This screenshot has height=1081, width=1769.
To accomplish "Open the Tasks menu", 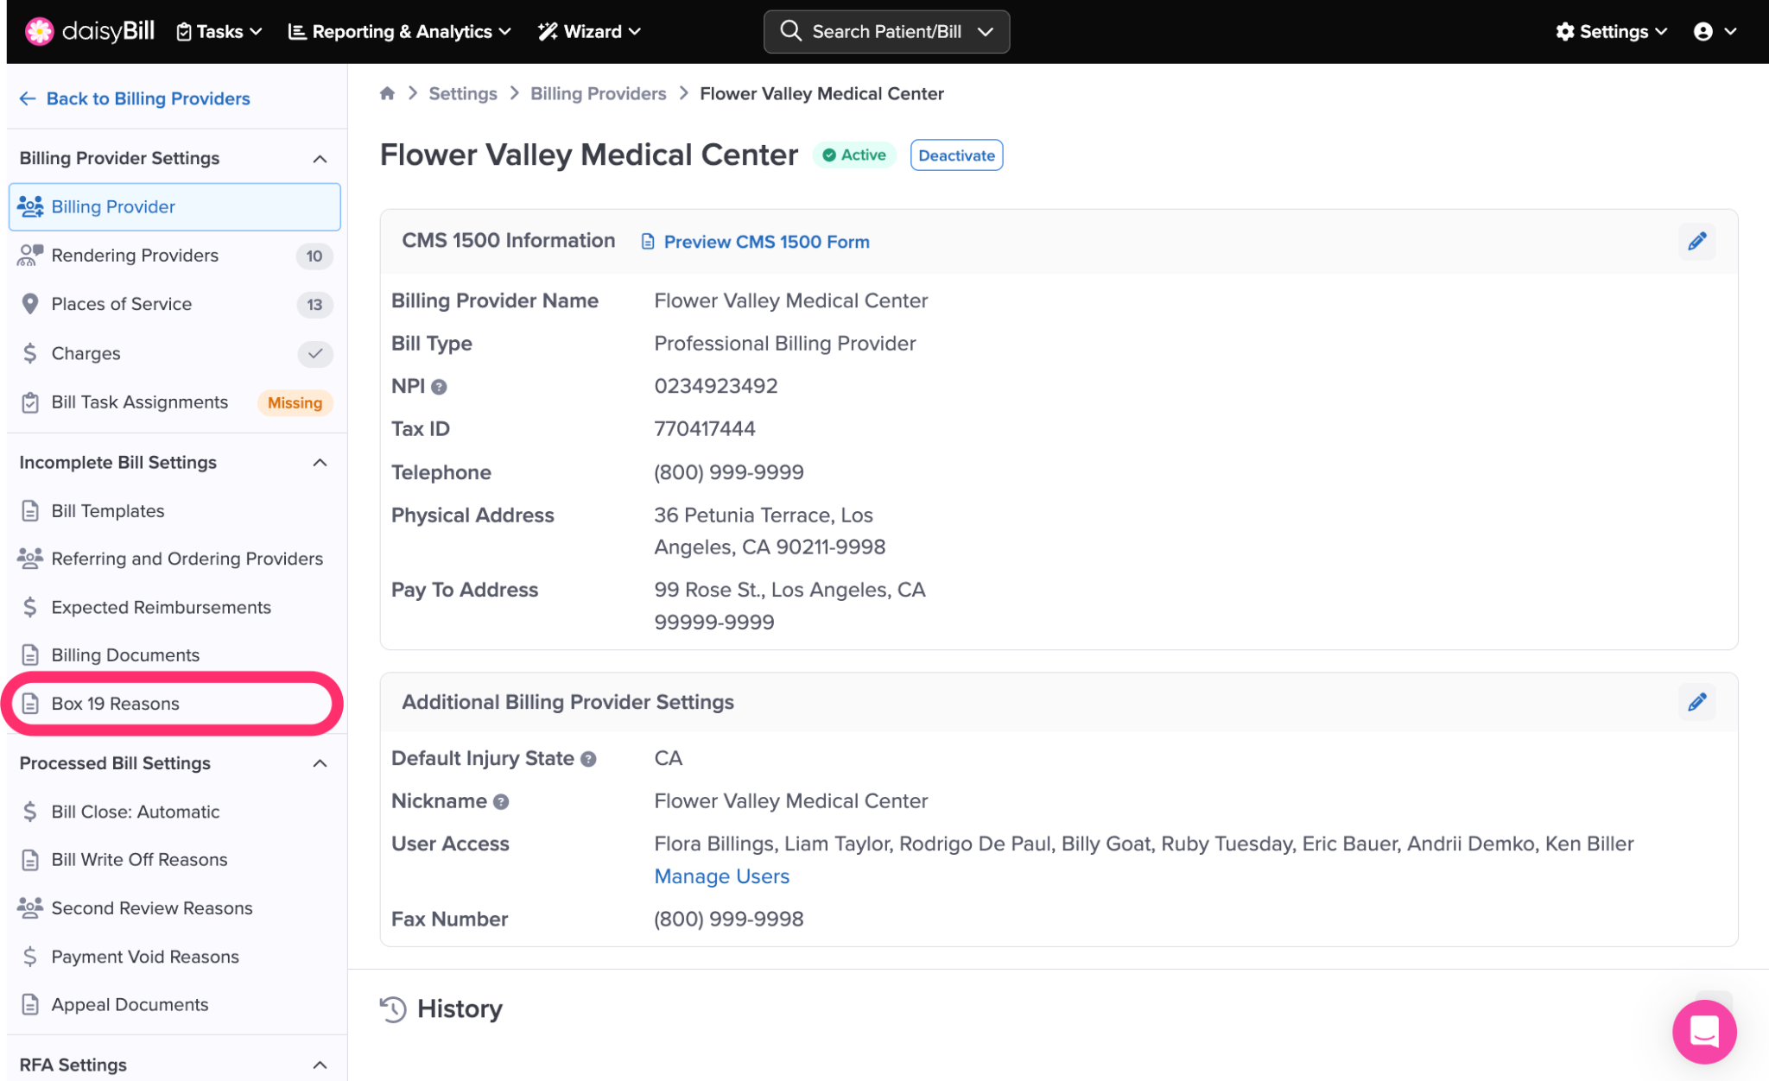I will [x=219, y=32].
